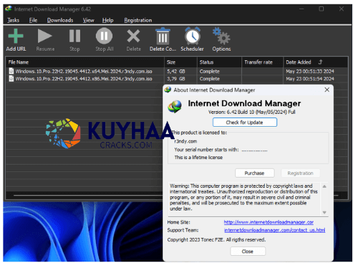Open the Help menu

point(108,20)
